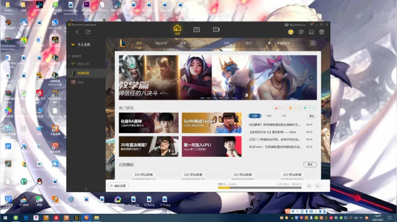Image resolution: width=397 pixels, height=222 pixels.
Task: Open the 20年夏决再现? news card
Action: point(149,147)
